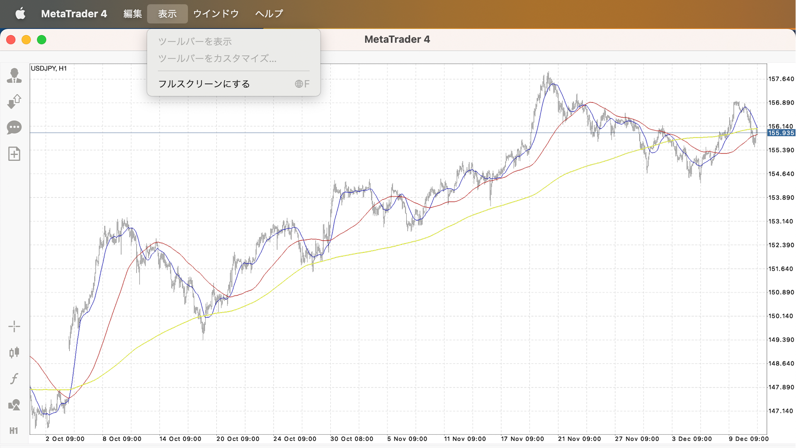Image resolution: width=796 pixels, height=448 pixels.
Task: Click the 17 Nov 09:00 time axis label
Action: pos(522,439)
